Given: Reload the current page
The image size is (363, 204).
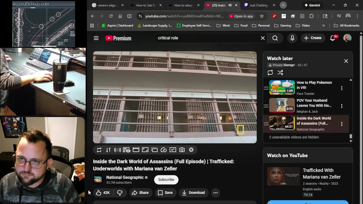Looking at the screenshot, I should pyautogui.click(x=111, y=16).
